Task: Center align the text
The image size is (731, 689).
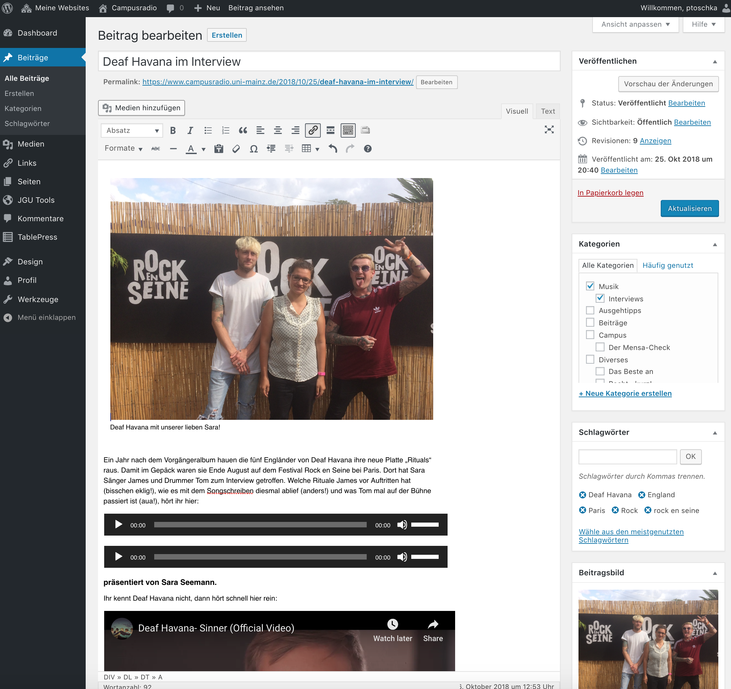Action: [x=278, y=130]
